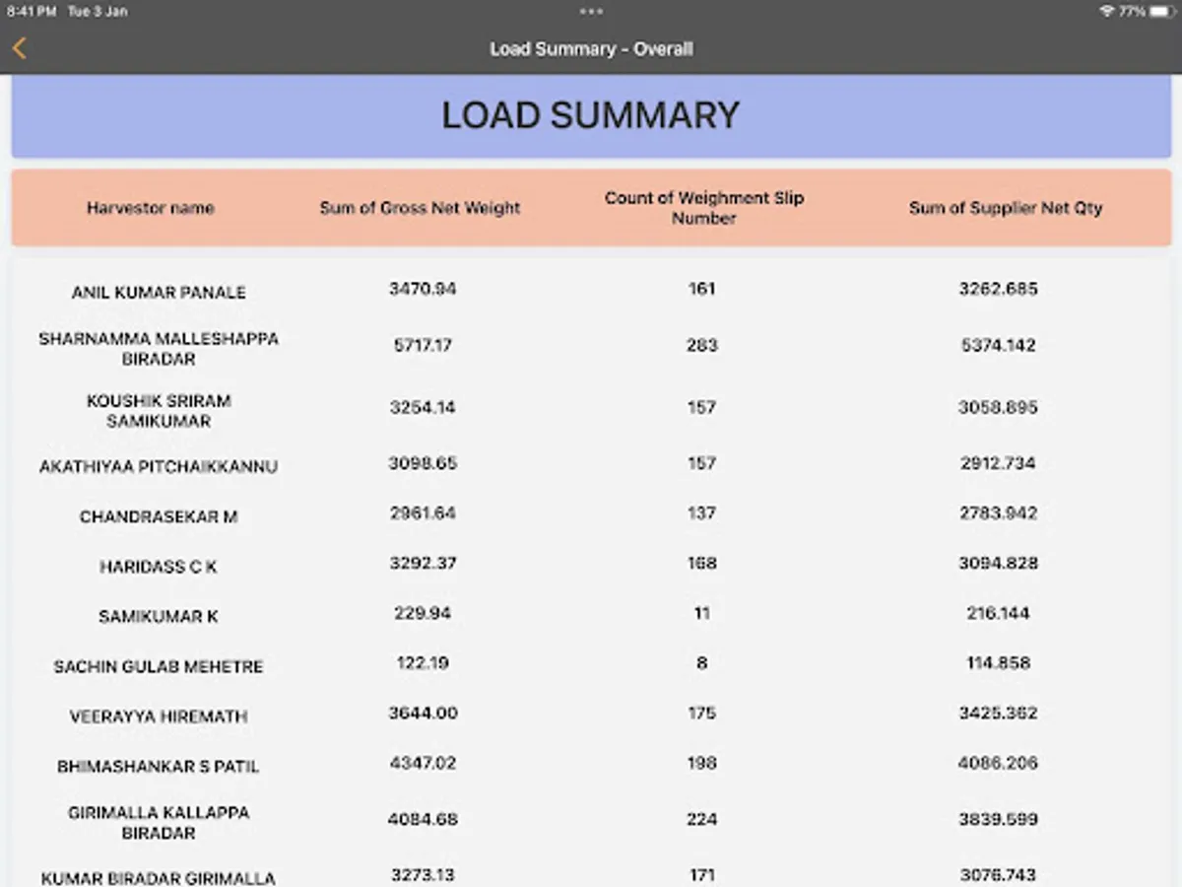Click the supplier qty 2912.734
This screenshot has width=1182, height=887.
click(998, 463)
